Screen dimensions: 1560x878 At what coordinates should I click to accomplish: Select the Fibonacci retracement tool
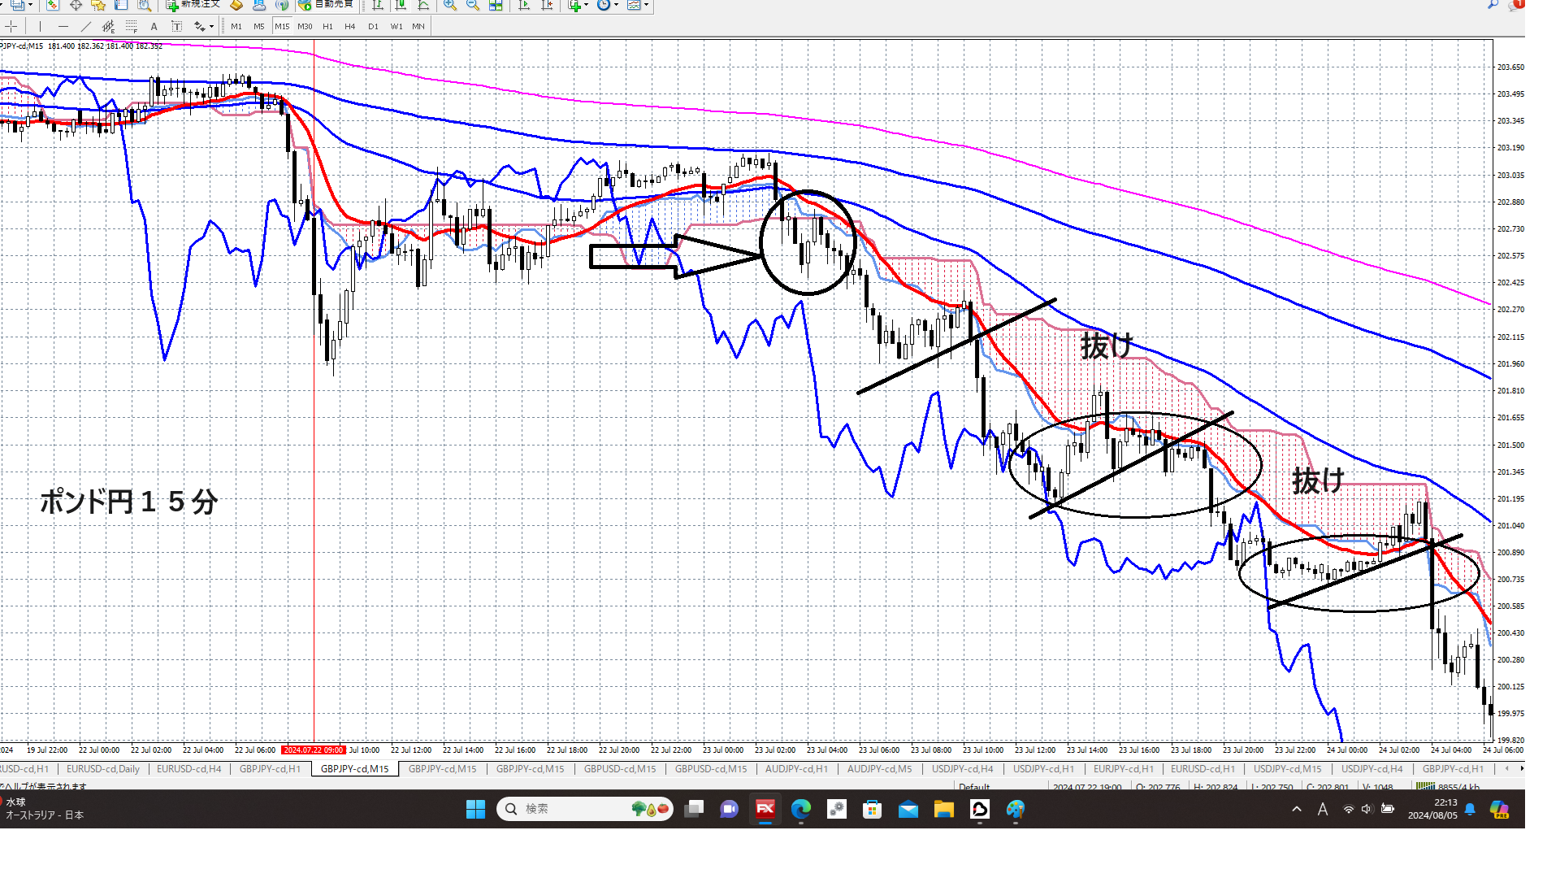(131, 26)
